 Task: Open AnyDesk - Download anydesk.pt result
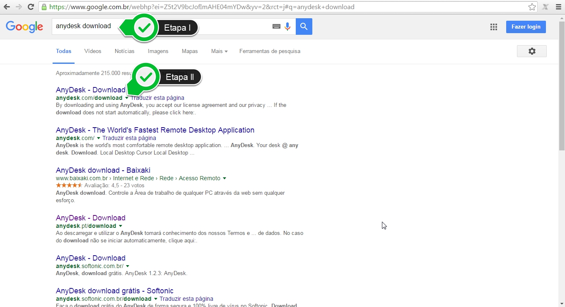point(91,218)
